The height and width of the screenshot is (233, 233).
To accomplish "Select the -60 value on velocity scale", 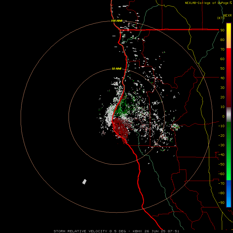I will pos(221,174).
